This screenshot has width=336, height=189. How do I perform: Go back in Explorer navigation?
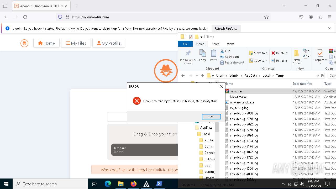[183, 76]
